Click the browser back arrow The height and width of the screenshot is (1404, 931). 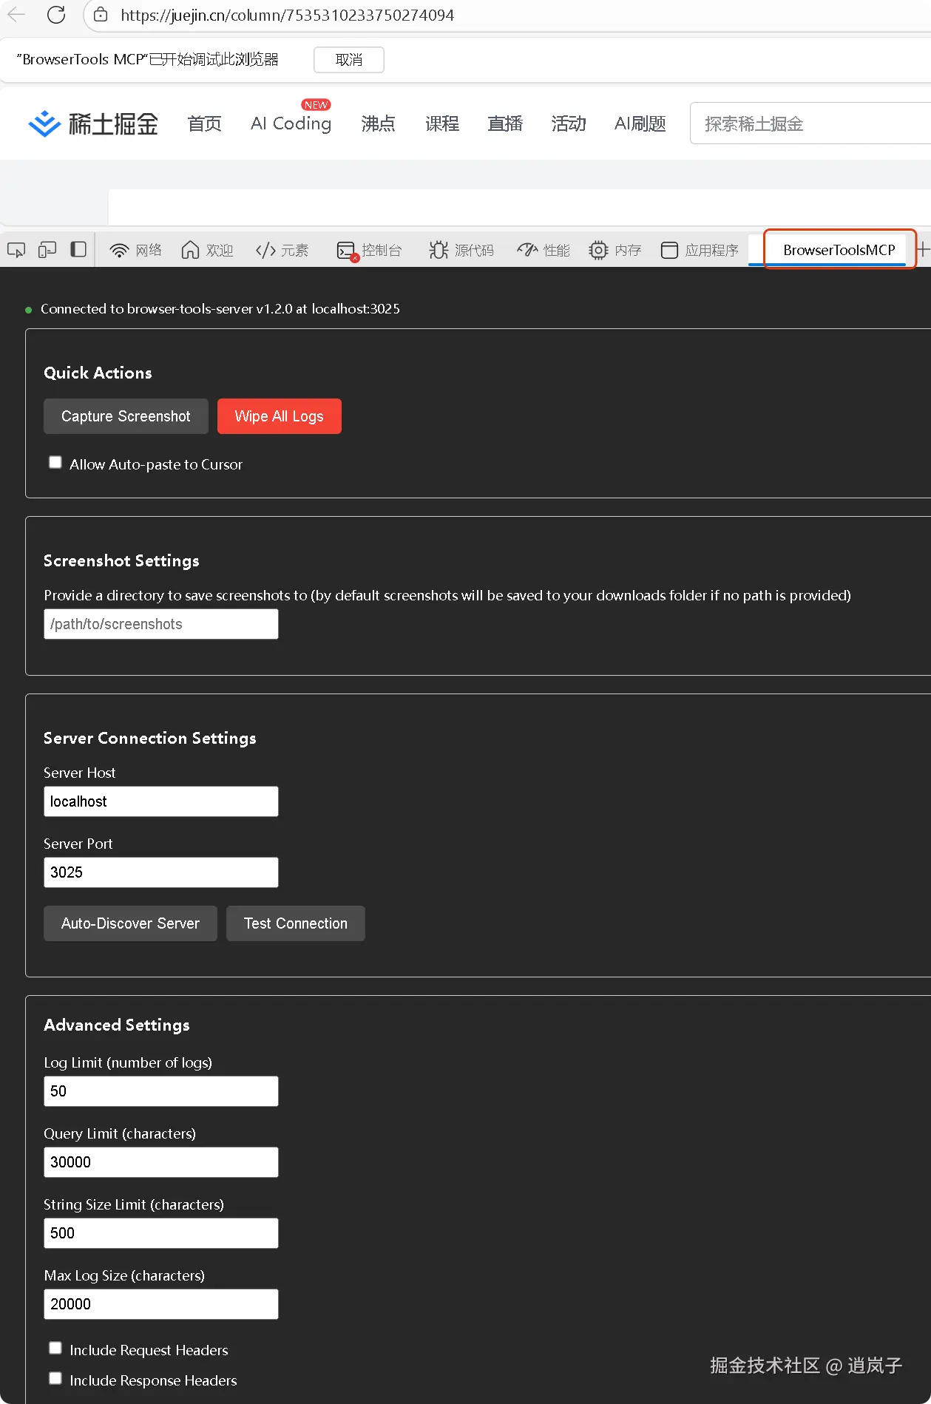(16, 15)
